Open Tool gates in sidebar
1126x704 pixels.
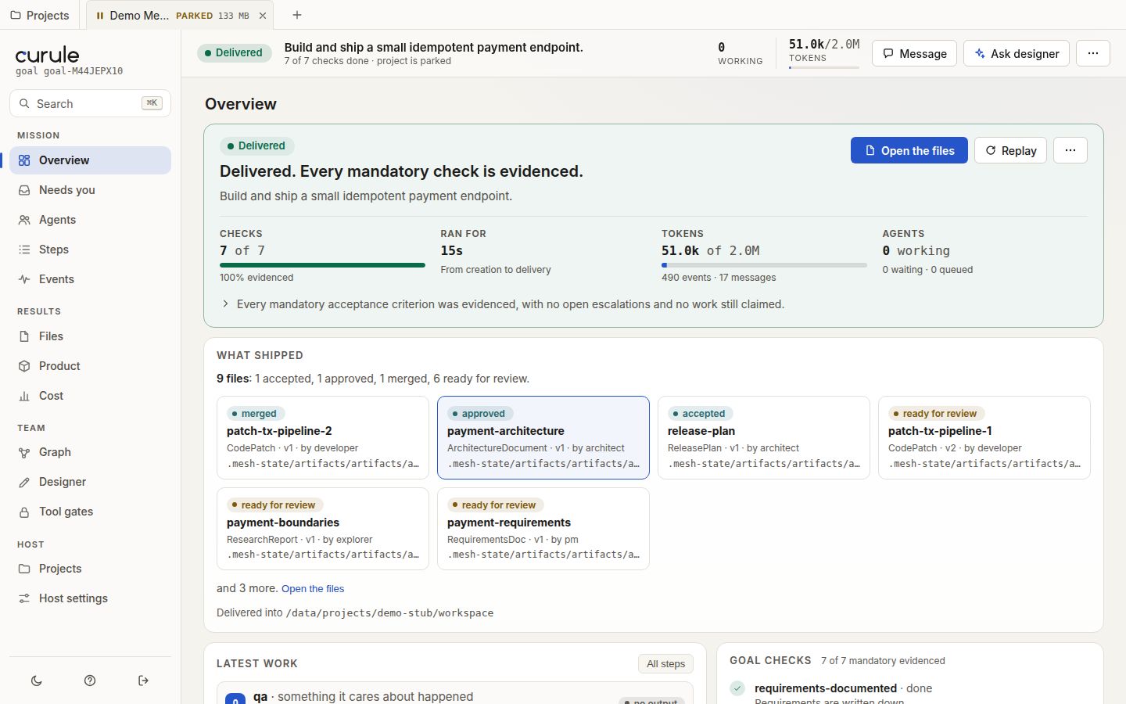click(90, 512)
